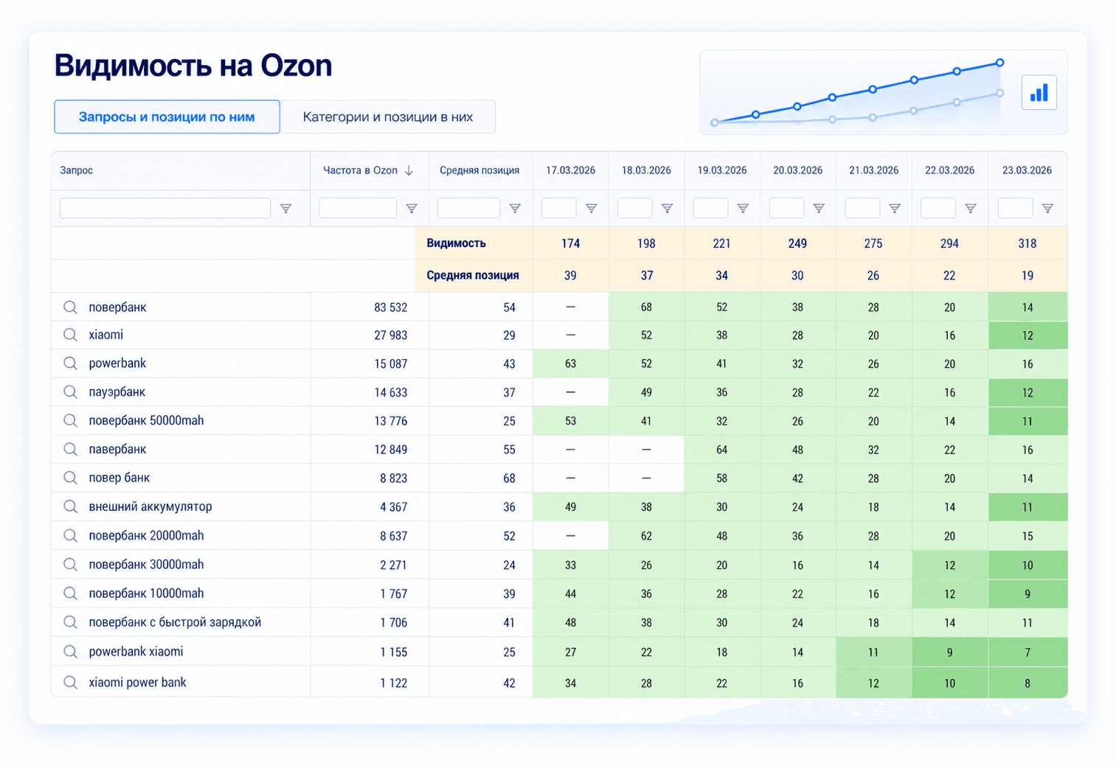
Task: Click the Видимость value 318
Action: point(1027,243)
